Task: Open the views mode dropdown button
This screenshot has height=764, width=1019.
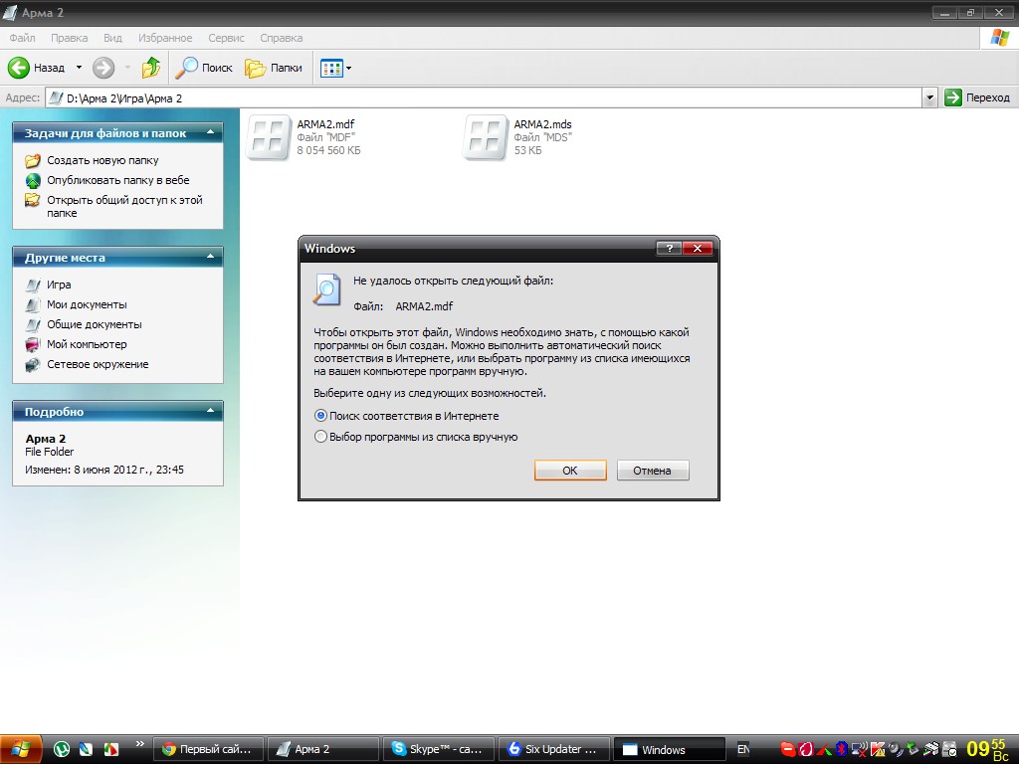Action: (x=336, y=68)
